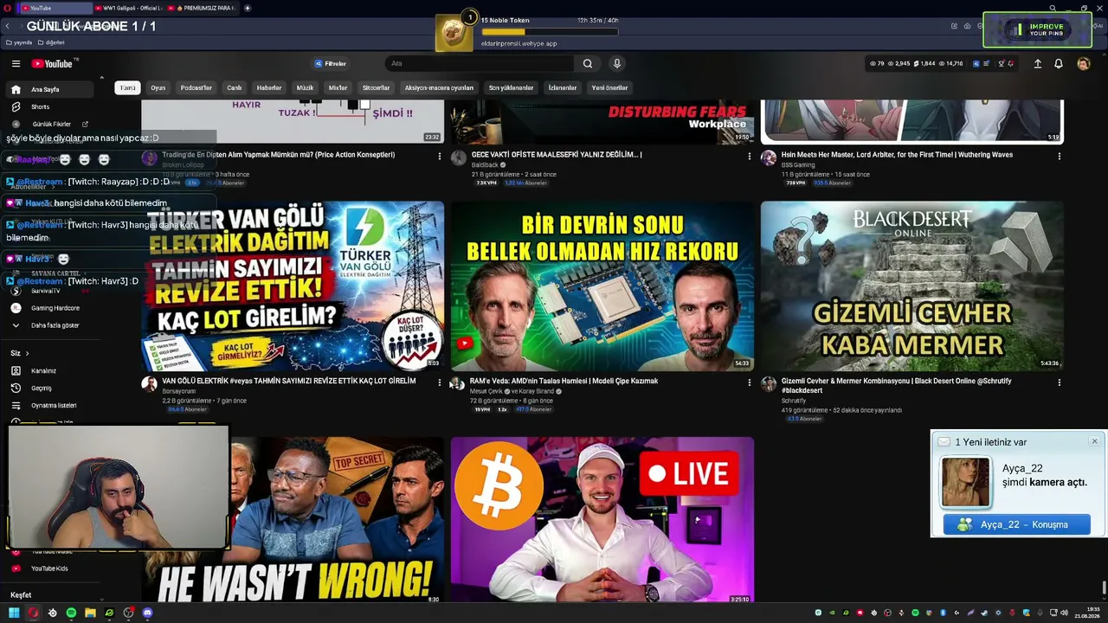Select the 'Podcast'ler' filter chip
The image size is (1108, 623).
pyautogui.click(x=196, y=87)
